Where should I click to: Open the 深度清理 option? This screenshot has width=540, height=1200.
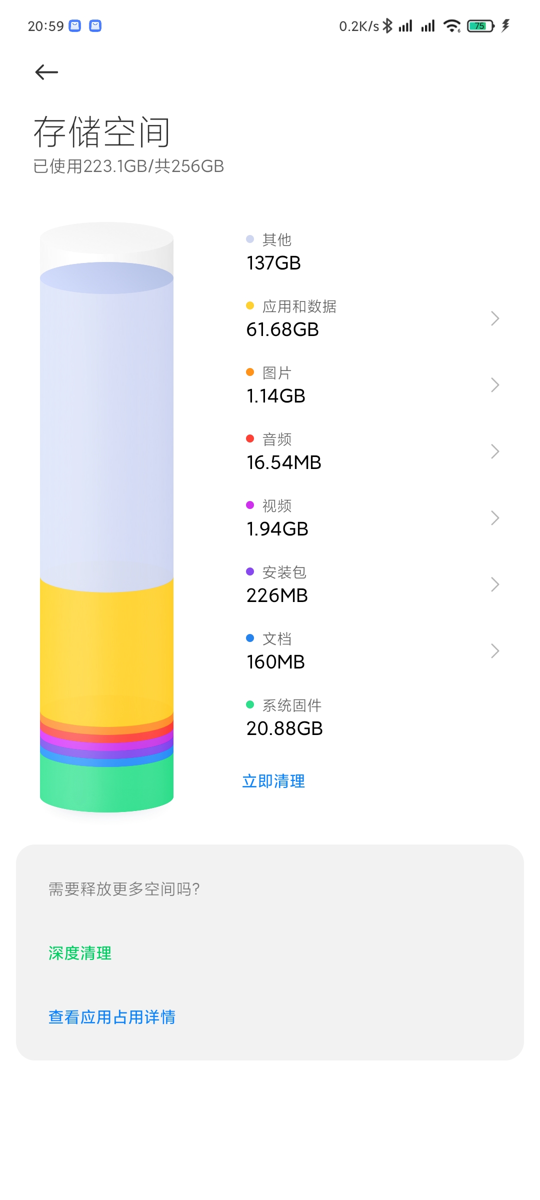pyautogui.click(x=80, y=953)
